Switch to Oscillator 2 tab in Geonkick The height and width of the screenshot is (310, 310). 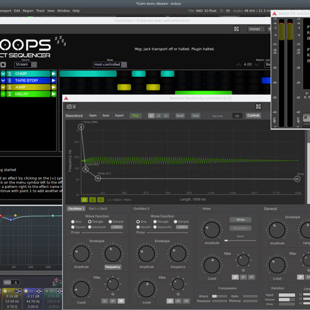point(141,209)
